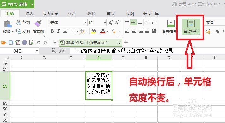This screenshot has height=123, width=225.
Task: Align text left
Action: 127,31
